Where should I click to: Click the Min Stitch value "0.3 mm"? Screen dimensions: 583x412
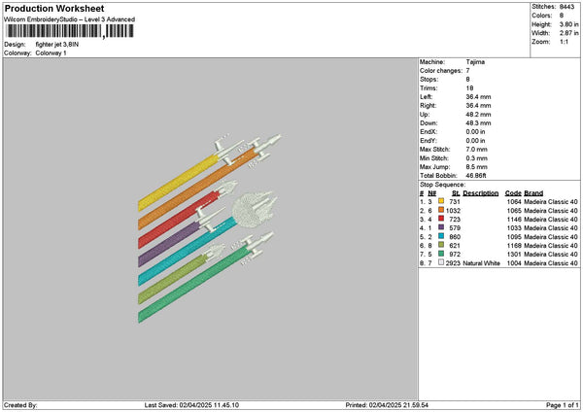[x=476, y=158]
